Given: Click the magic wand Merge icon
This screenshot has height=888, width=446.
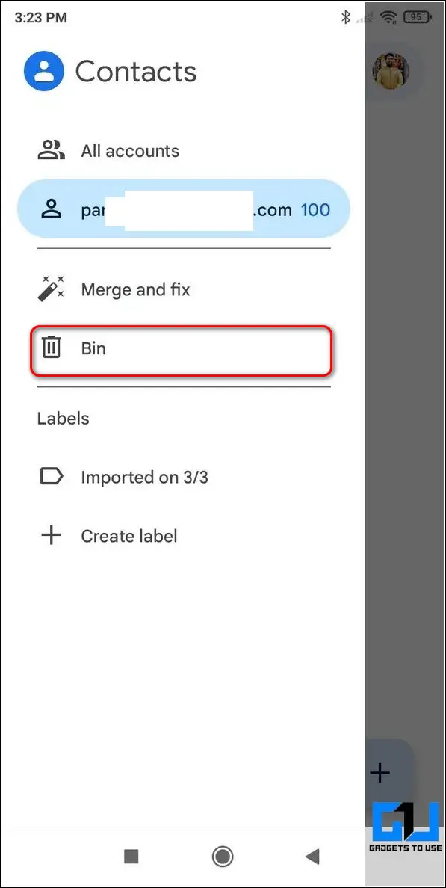Looking at the screenshot, I should click(51, 289).
